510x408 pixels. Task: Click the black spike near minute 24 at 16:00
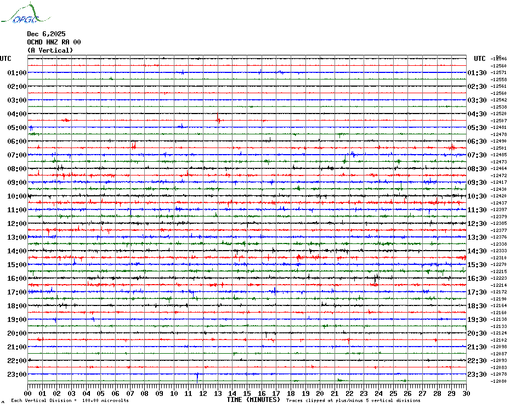click(375, 279)
